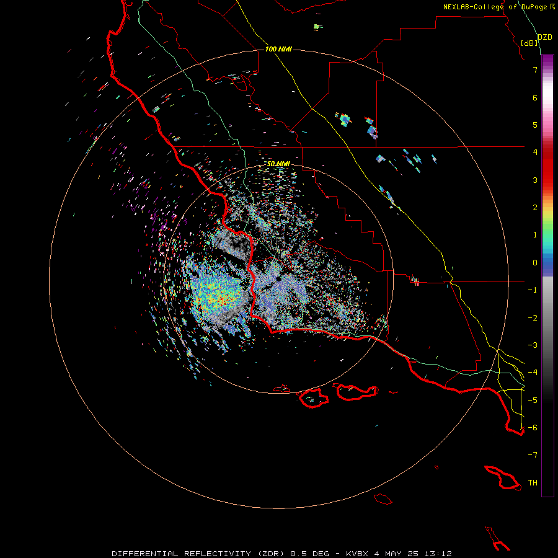
Task: Click the TH label on the color scale
Action: [x=533, y=483]
